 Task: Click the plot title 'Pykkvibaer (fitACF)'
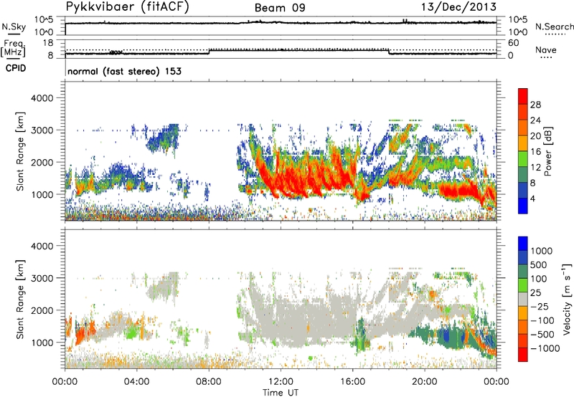tap(127, 6)
